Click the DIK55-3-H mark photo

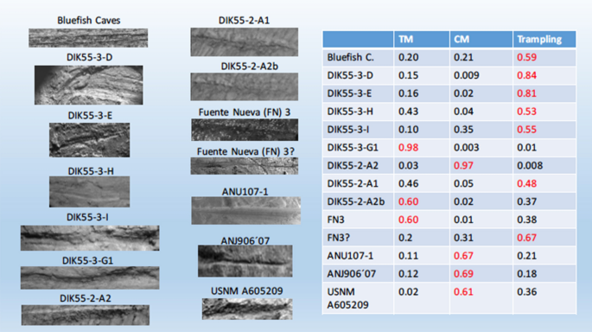pyautogui.click(x=90, y=191)
